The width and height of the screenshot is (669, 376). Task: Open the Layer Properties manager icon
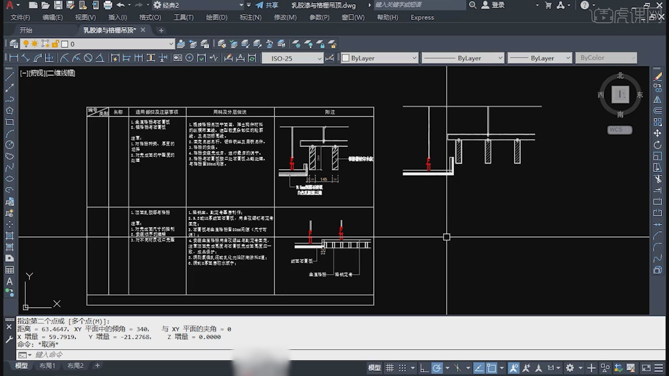coord(14,44)
